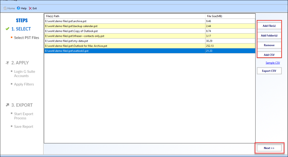
Task: Select the backup calendar.pst row
Action: point(150,26)
